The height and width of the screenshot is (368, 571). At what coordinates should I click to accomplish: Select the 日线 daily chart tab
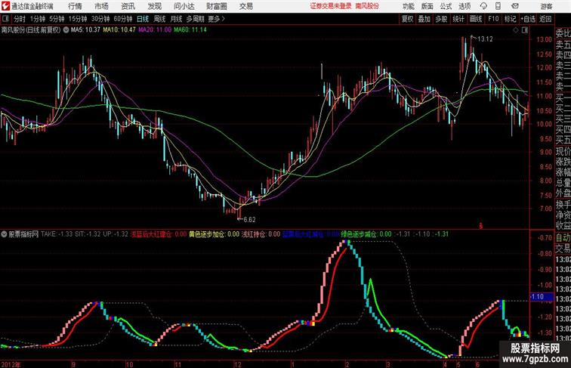(143, 19)
